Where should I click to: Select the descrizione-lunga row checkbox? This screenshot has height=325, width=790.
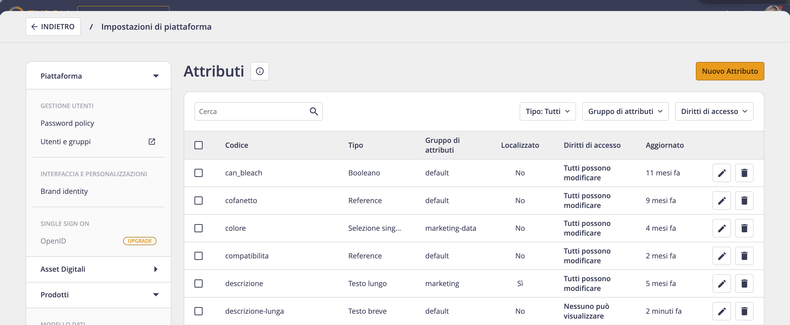(199, 311)
